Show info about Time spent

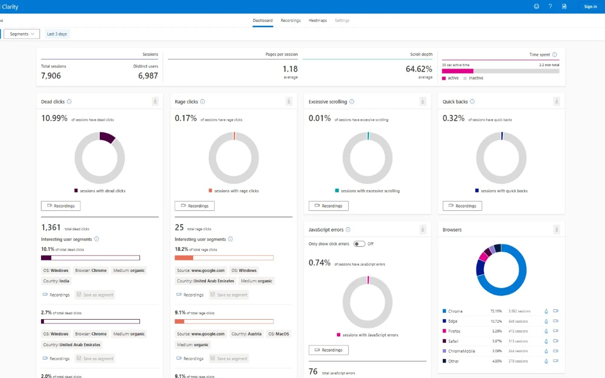click(x=555, y=55)
